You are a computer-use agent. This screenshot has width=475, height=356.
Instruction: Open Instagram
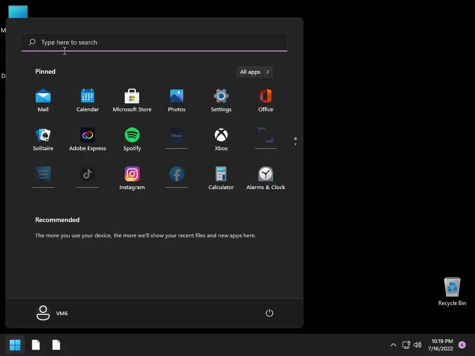[x=132, y=178]
